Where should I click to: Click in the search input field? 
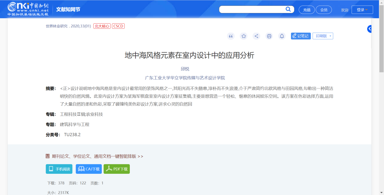[x=252, y=9]
